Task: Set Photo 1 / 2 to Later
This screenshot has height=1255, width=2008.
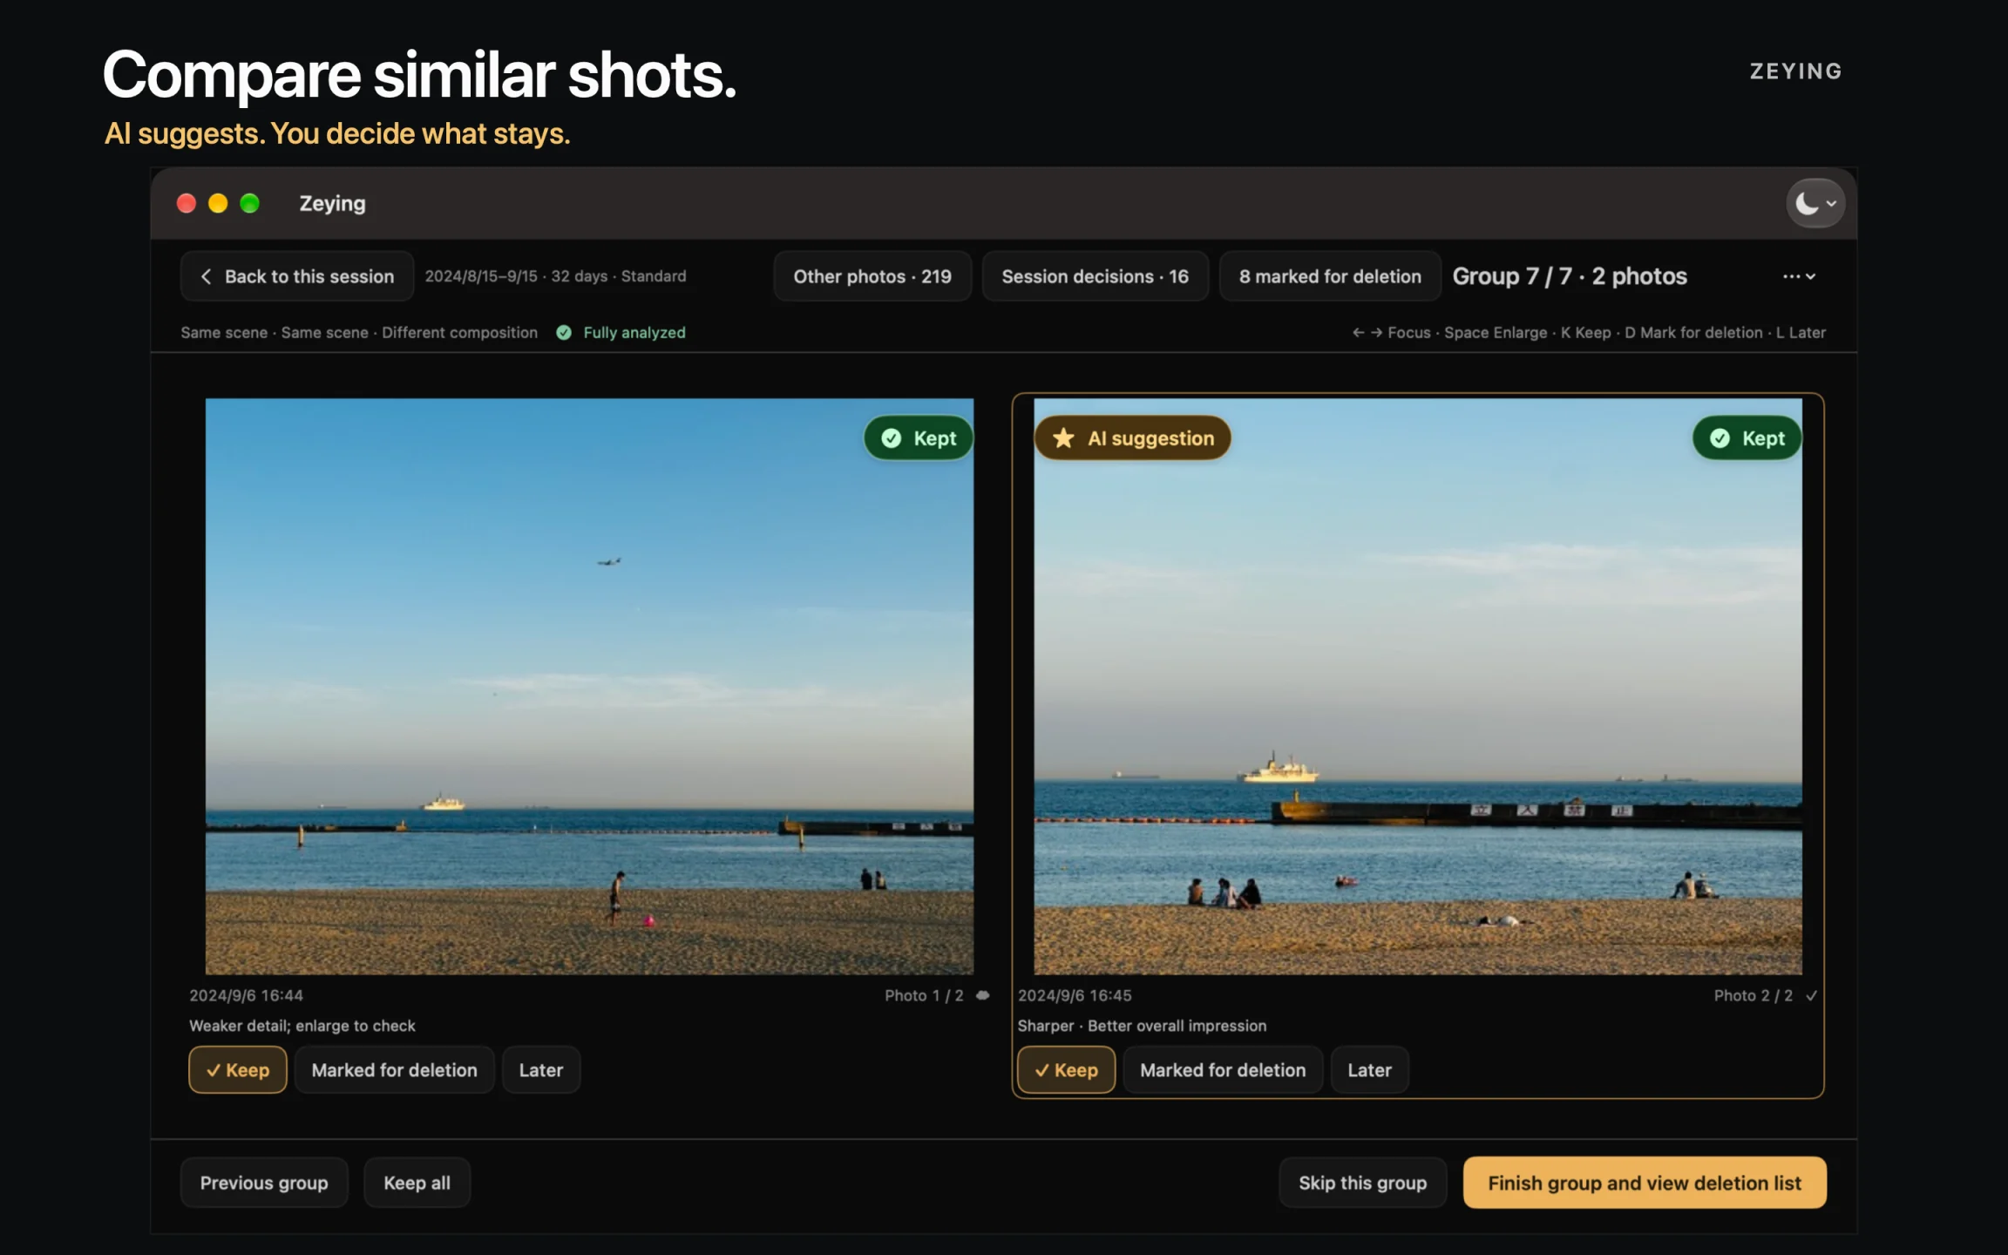Action: [541, 1069]
